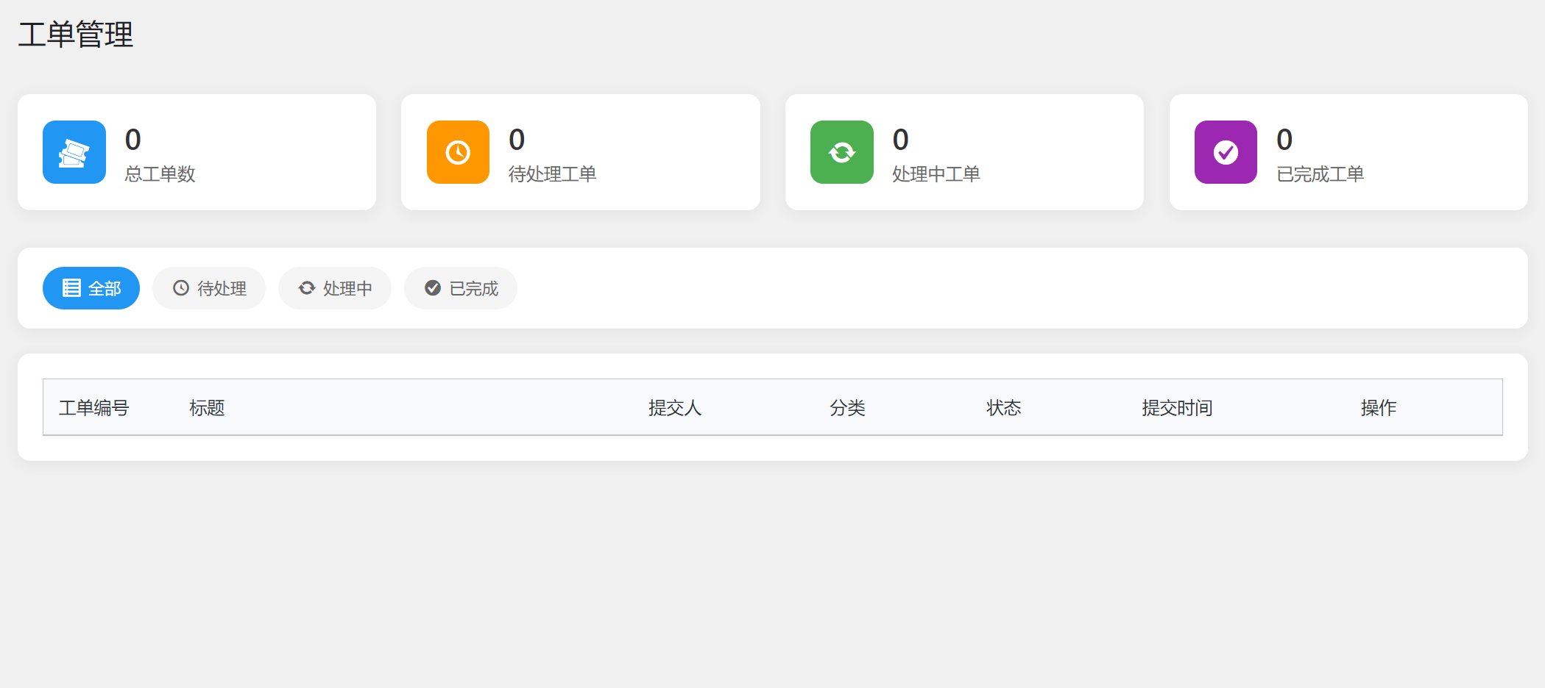Click the 状态 column header
Screen dimensions: 1545x688
[1004, 407]
